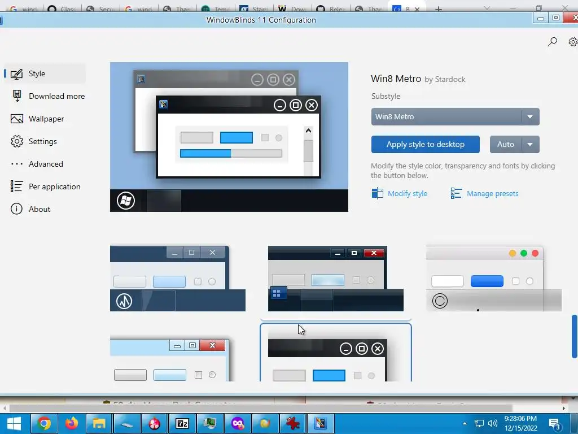This screenshot has height=434, width=578.
Task: Select the Mac-like style with colored dots
Action: point(493,279)
